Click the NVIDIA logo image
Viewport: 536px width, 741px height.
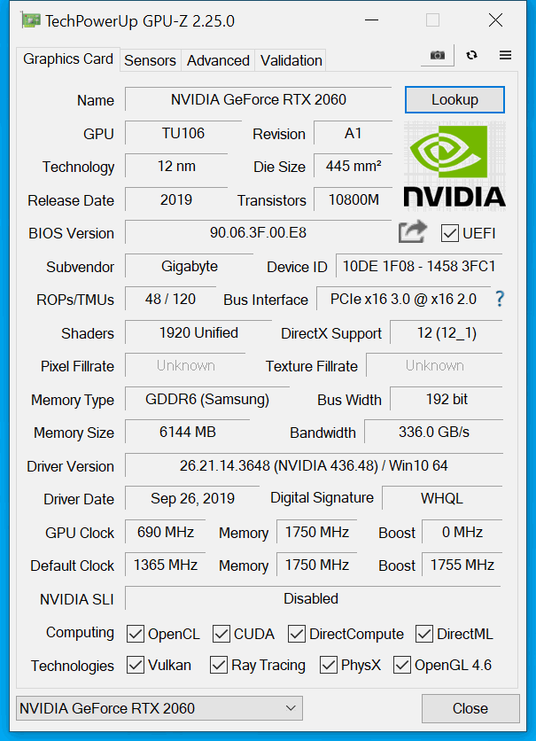point(454,165)
